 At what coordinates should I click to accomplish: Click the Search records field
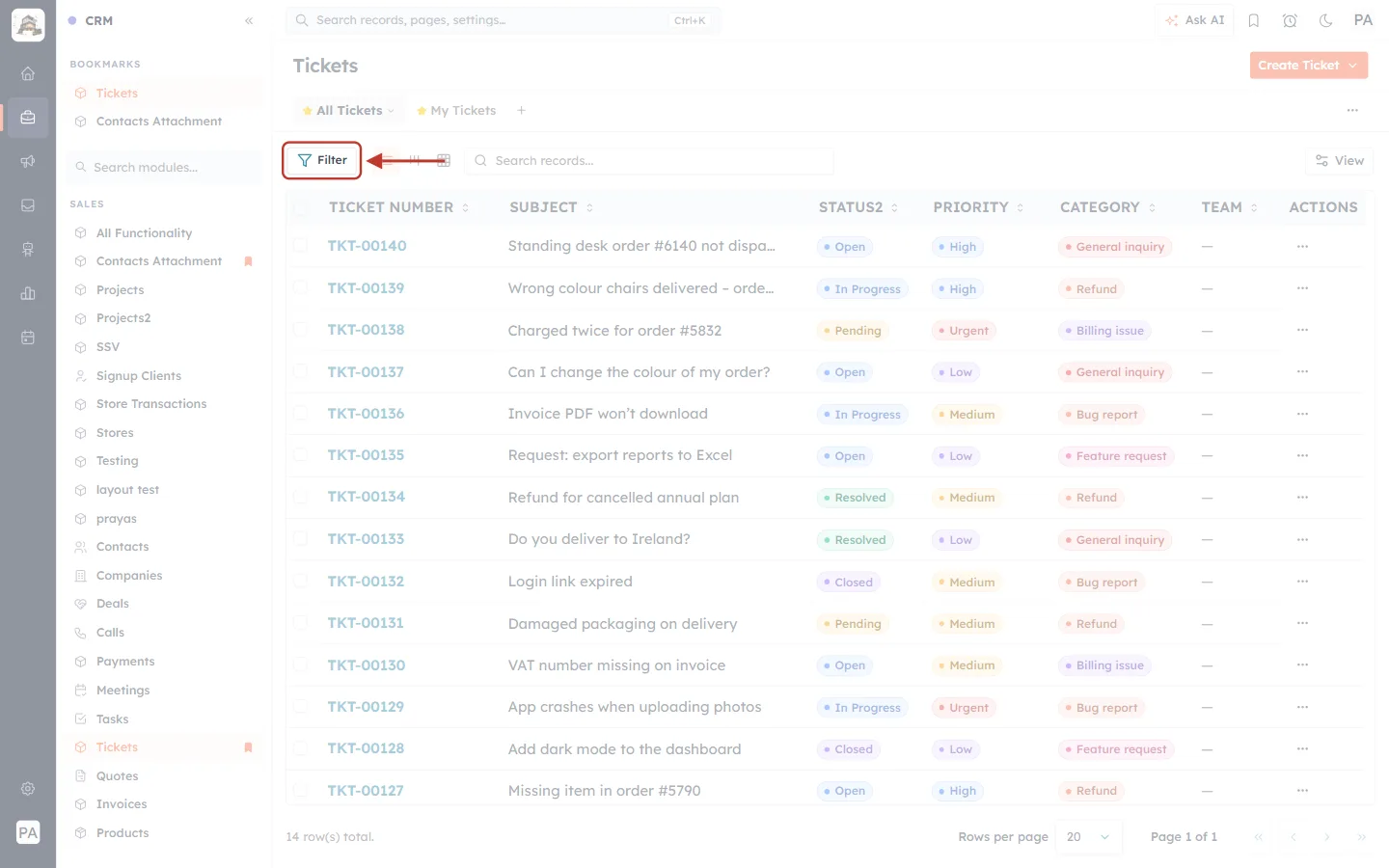(x=649, y=161)
